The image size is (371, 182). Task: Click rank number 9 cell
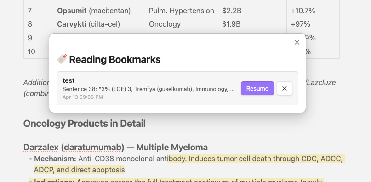pos(36,38)
